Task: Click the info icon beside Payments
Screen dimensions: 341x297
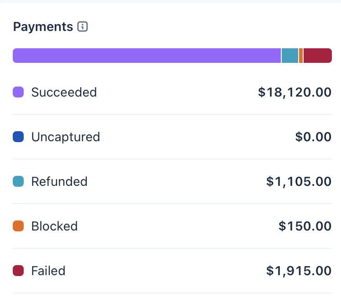Action: [x=83, y=27]
